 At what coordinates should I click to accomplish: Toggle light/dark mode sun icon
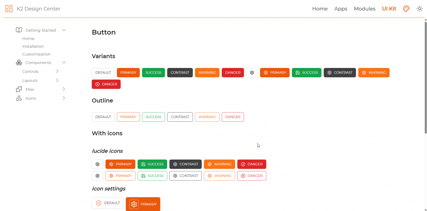[419, 9]
